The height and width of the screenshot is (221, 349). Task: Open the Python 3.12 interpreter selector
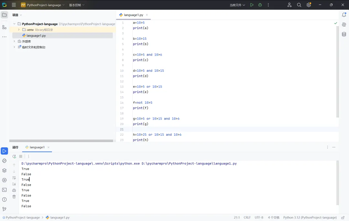(x=310, y=218)
